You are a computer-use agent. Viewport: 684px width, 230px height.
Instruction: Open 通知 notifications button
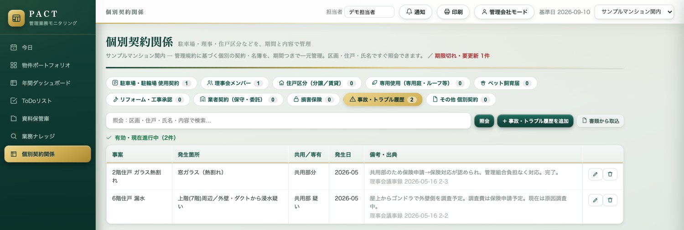point(415,12)
